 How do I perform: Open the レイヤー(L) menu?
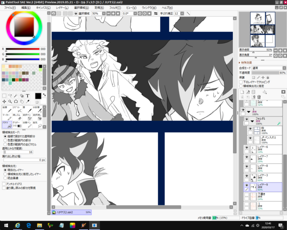pos(62,8)
